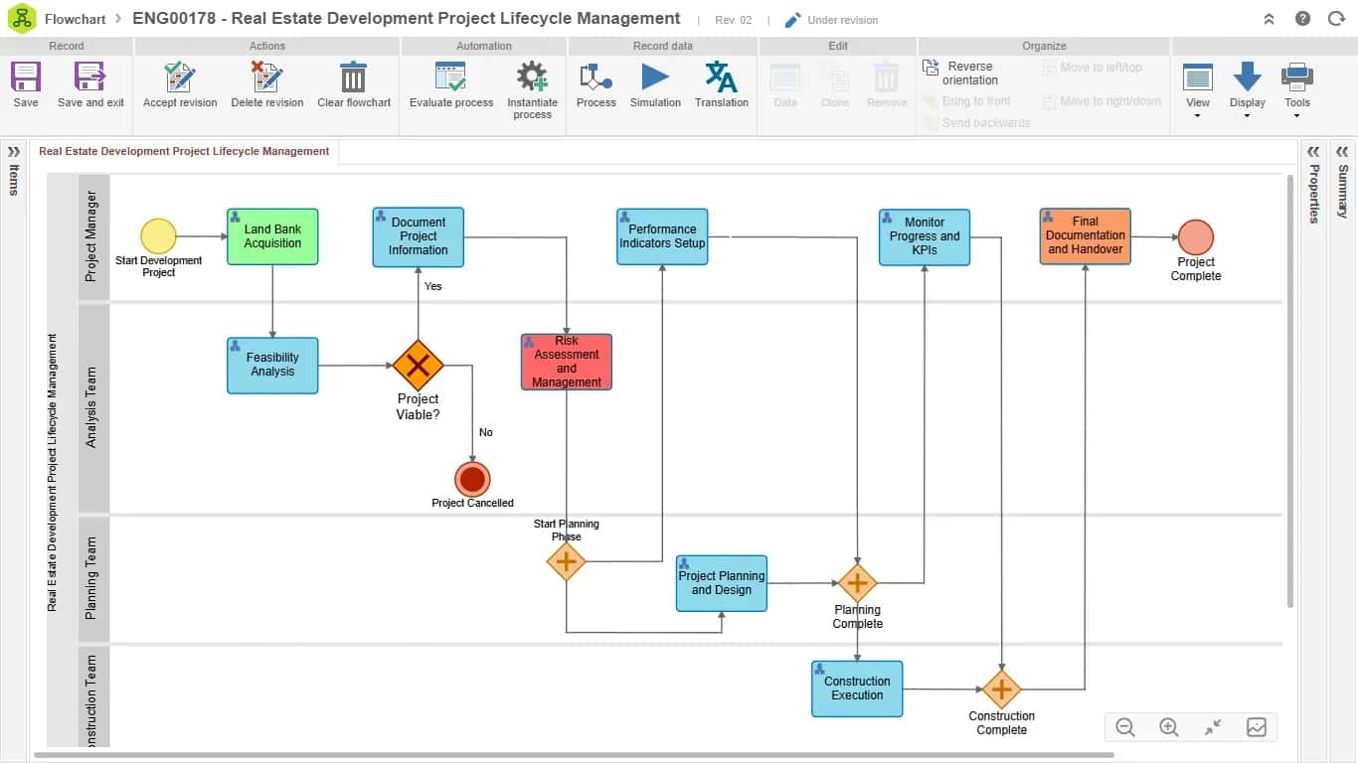Click the Delete revision icon

click(267, 77)
